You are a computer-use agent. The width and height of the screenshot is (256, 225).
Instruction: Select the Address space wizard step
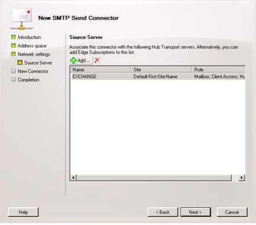[32, 46]
